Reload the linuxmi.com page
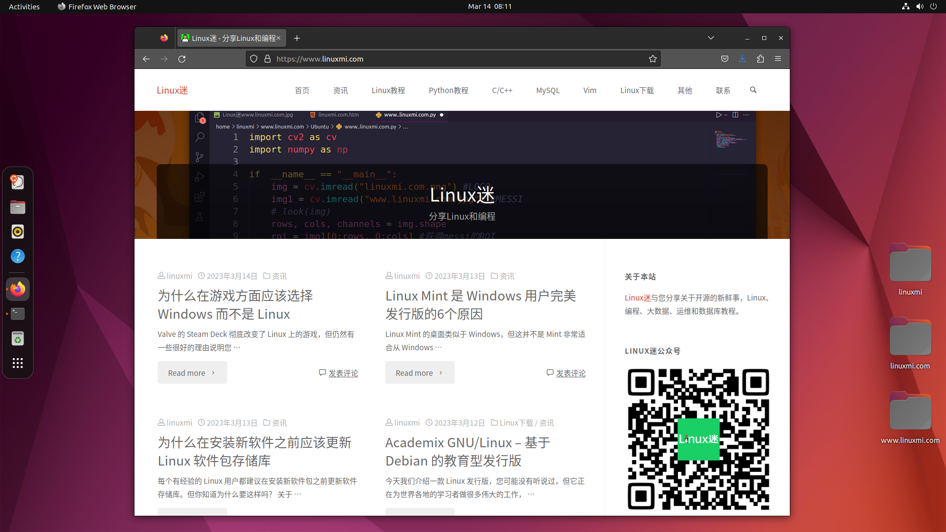 [182, 59]
